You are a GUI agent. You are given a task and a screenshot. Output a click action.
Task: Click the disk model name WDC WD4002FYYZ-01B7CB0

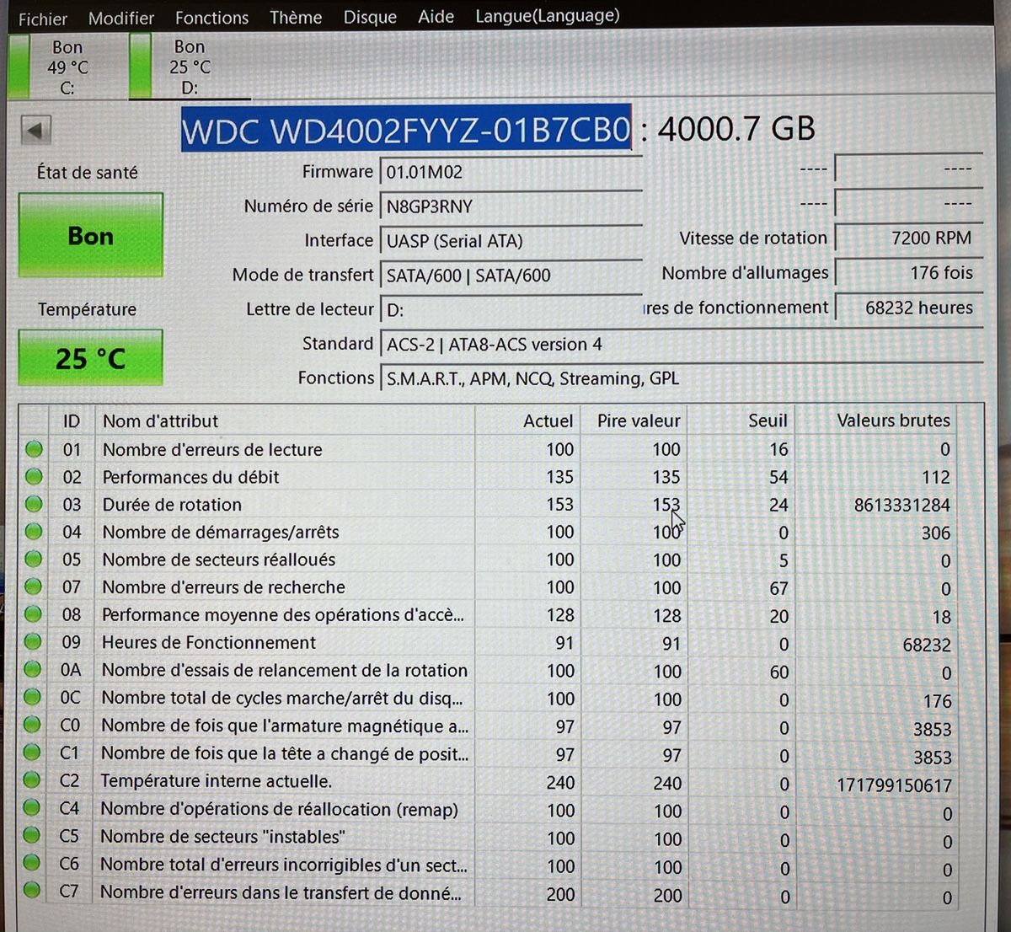[x=406, y=131]
